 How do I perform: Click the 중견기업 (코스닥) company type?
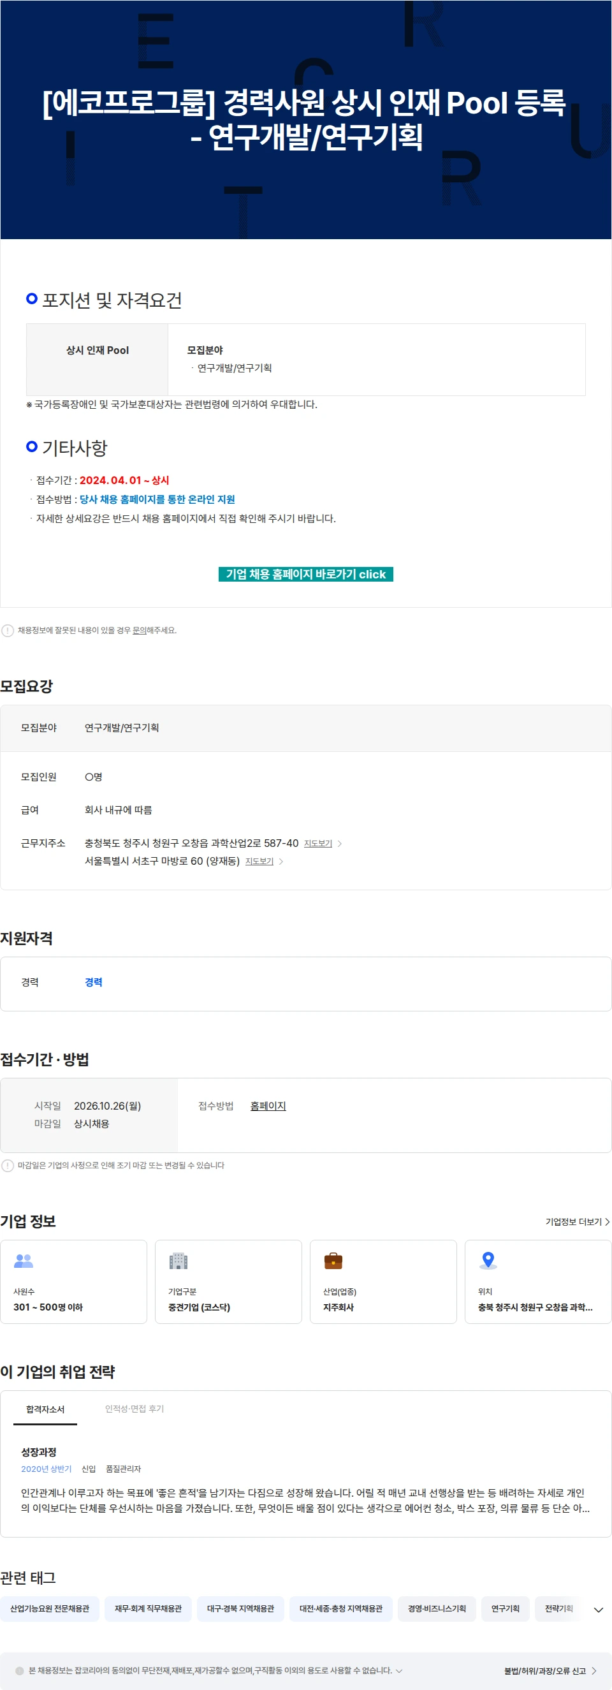pos(200,1307)
